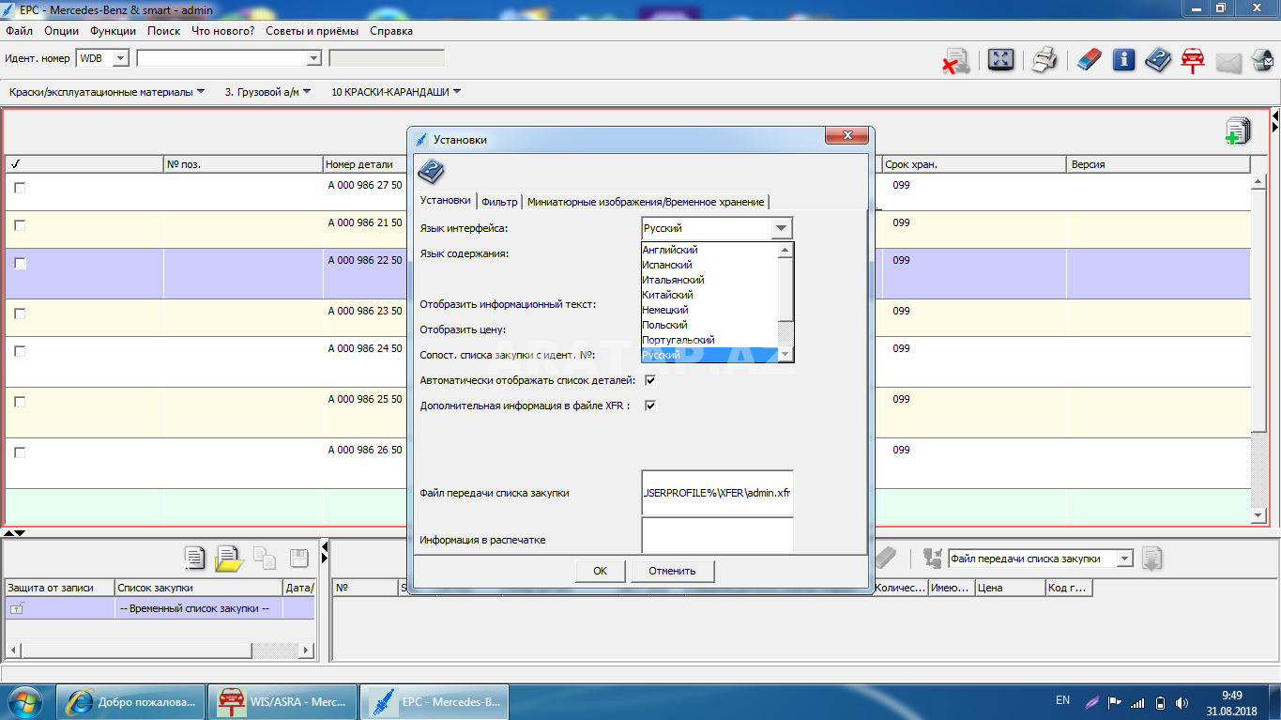Open the WDB ident number prefix dropdown
The width and height of the screenshot is (1281, 720).
[120, 58]
